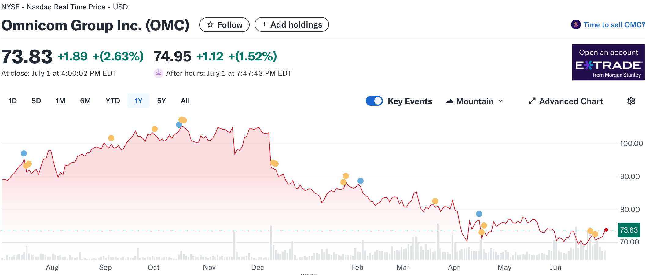The image size is (649, 275).
Task: Toggle the Key Events switch off
Action: coord(374,101)
